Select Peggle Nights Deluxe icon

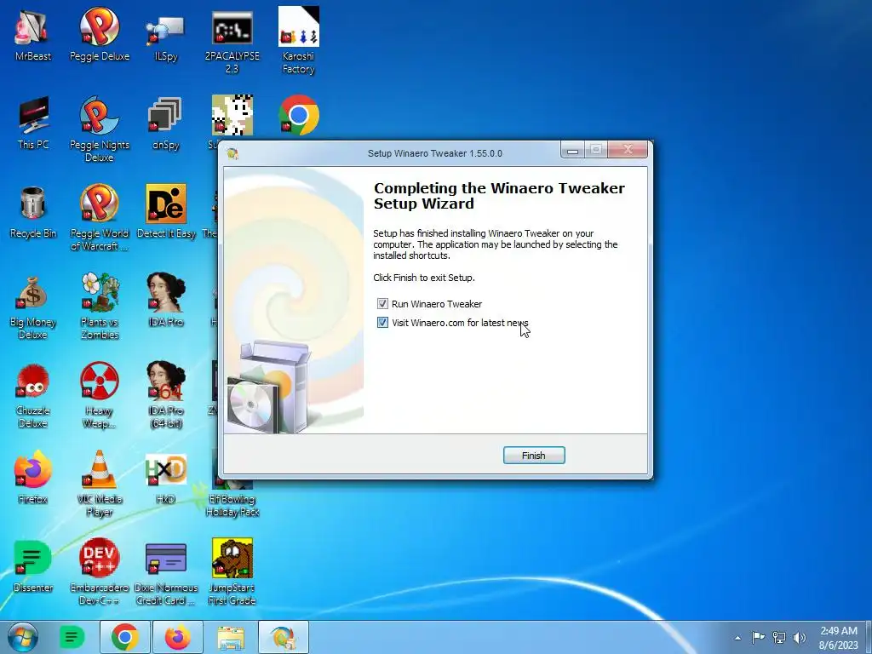[99, 129]
